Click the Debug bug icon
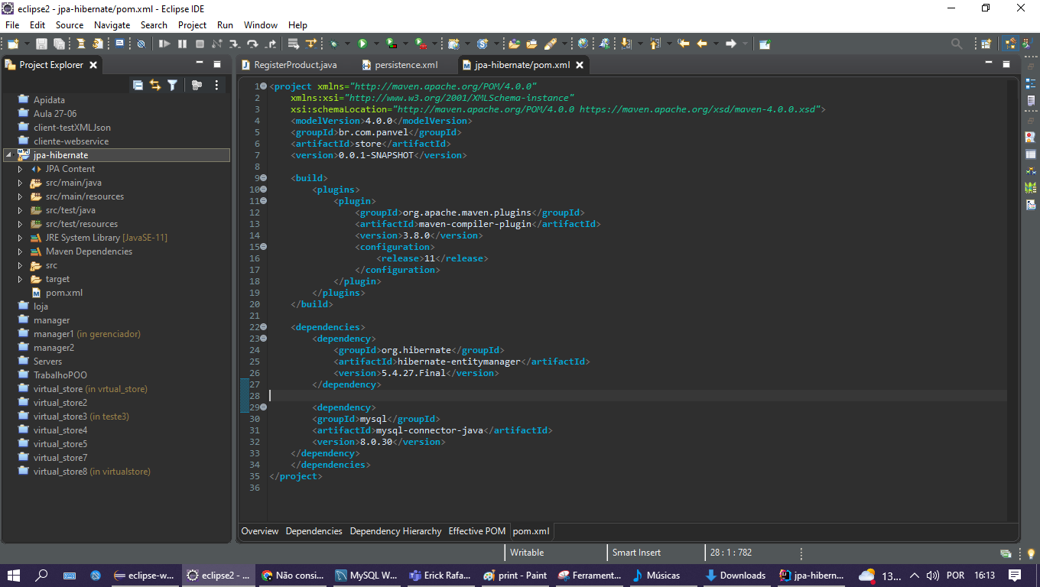 coord(334,44)
